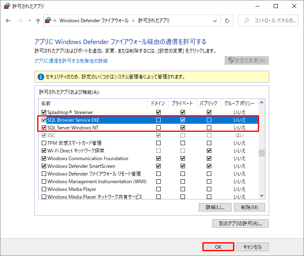Toggle SQL Server Windows NT private checkbox

183,128
